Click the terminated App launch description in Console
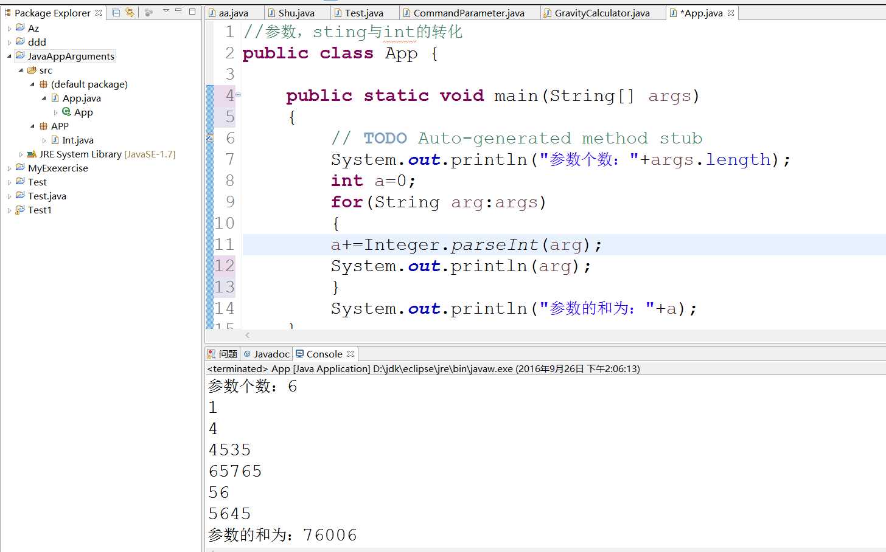Viewport: 886px width, 552px height. (424, 369)
